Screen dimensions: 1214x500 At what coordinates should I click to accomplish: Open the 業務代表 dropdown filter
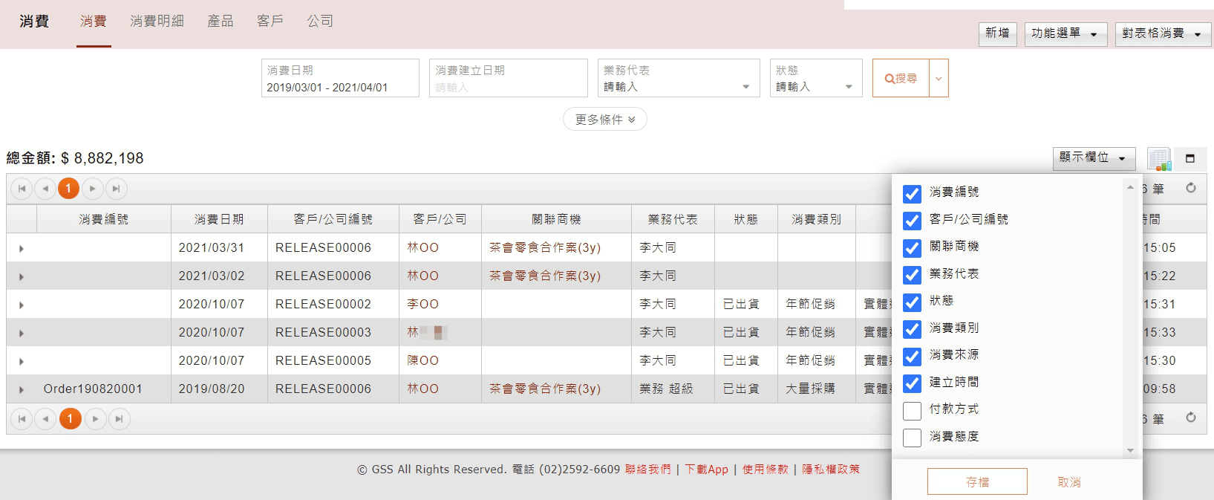(678, 79)
